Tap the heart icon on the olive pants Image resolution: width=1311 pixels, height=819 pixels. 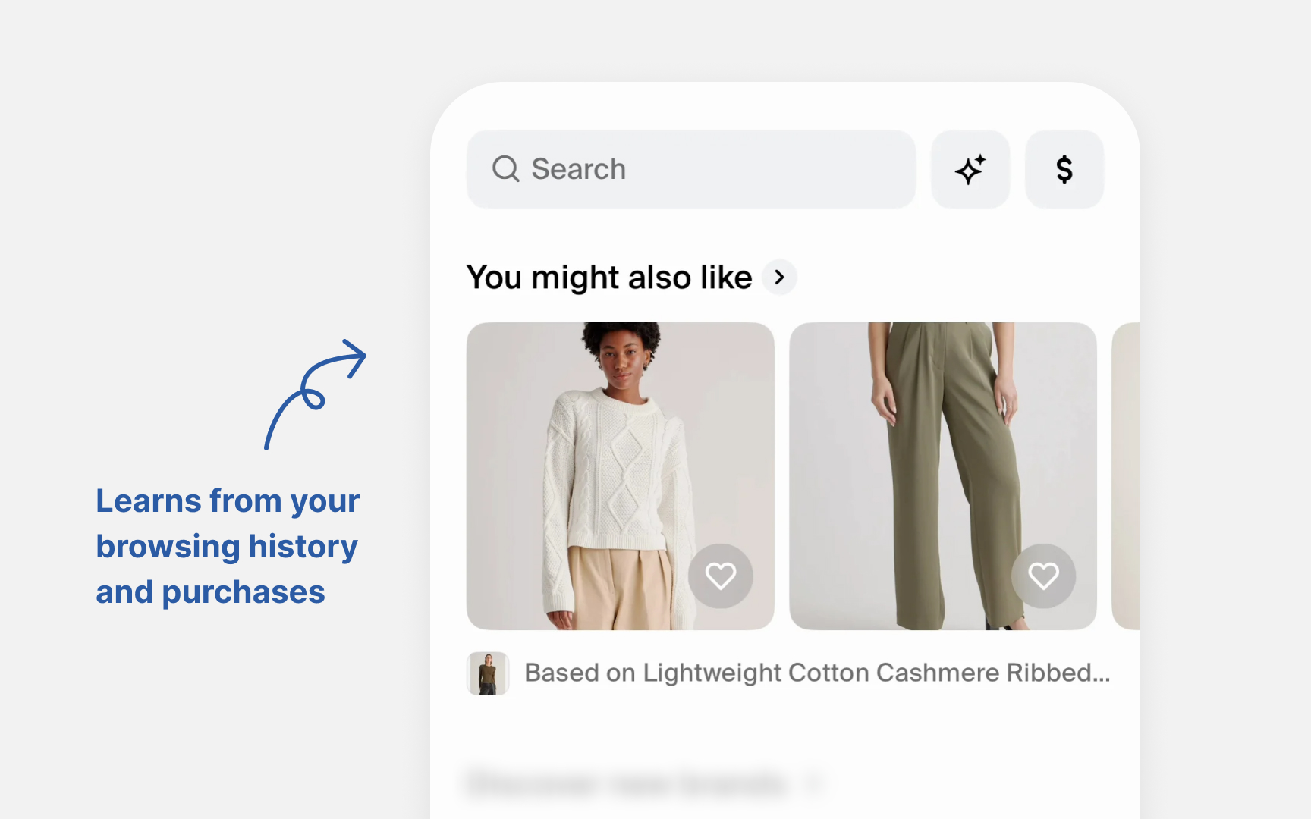[1042, 576]
